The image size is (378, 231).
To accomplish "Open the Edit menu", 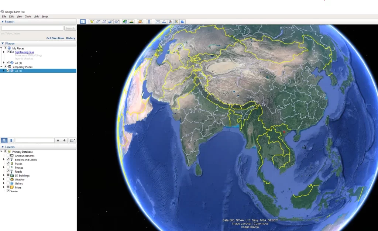I will 11,17.
